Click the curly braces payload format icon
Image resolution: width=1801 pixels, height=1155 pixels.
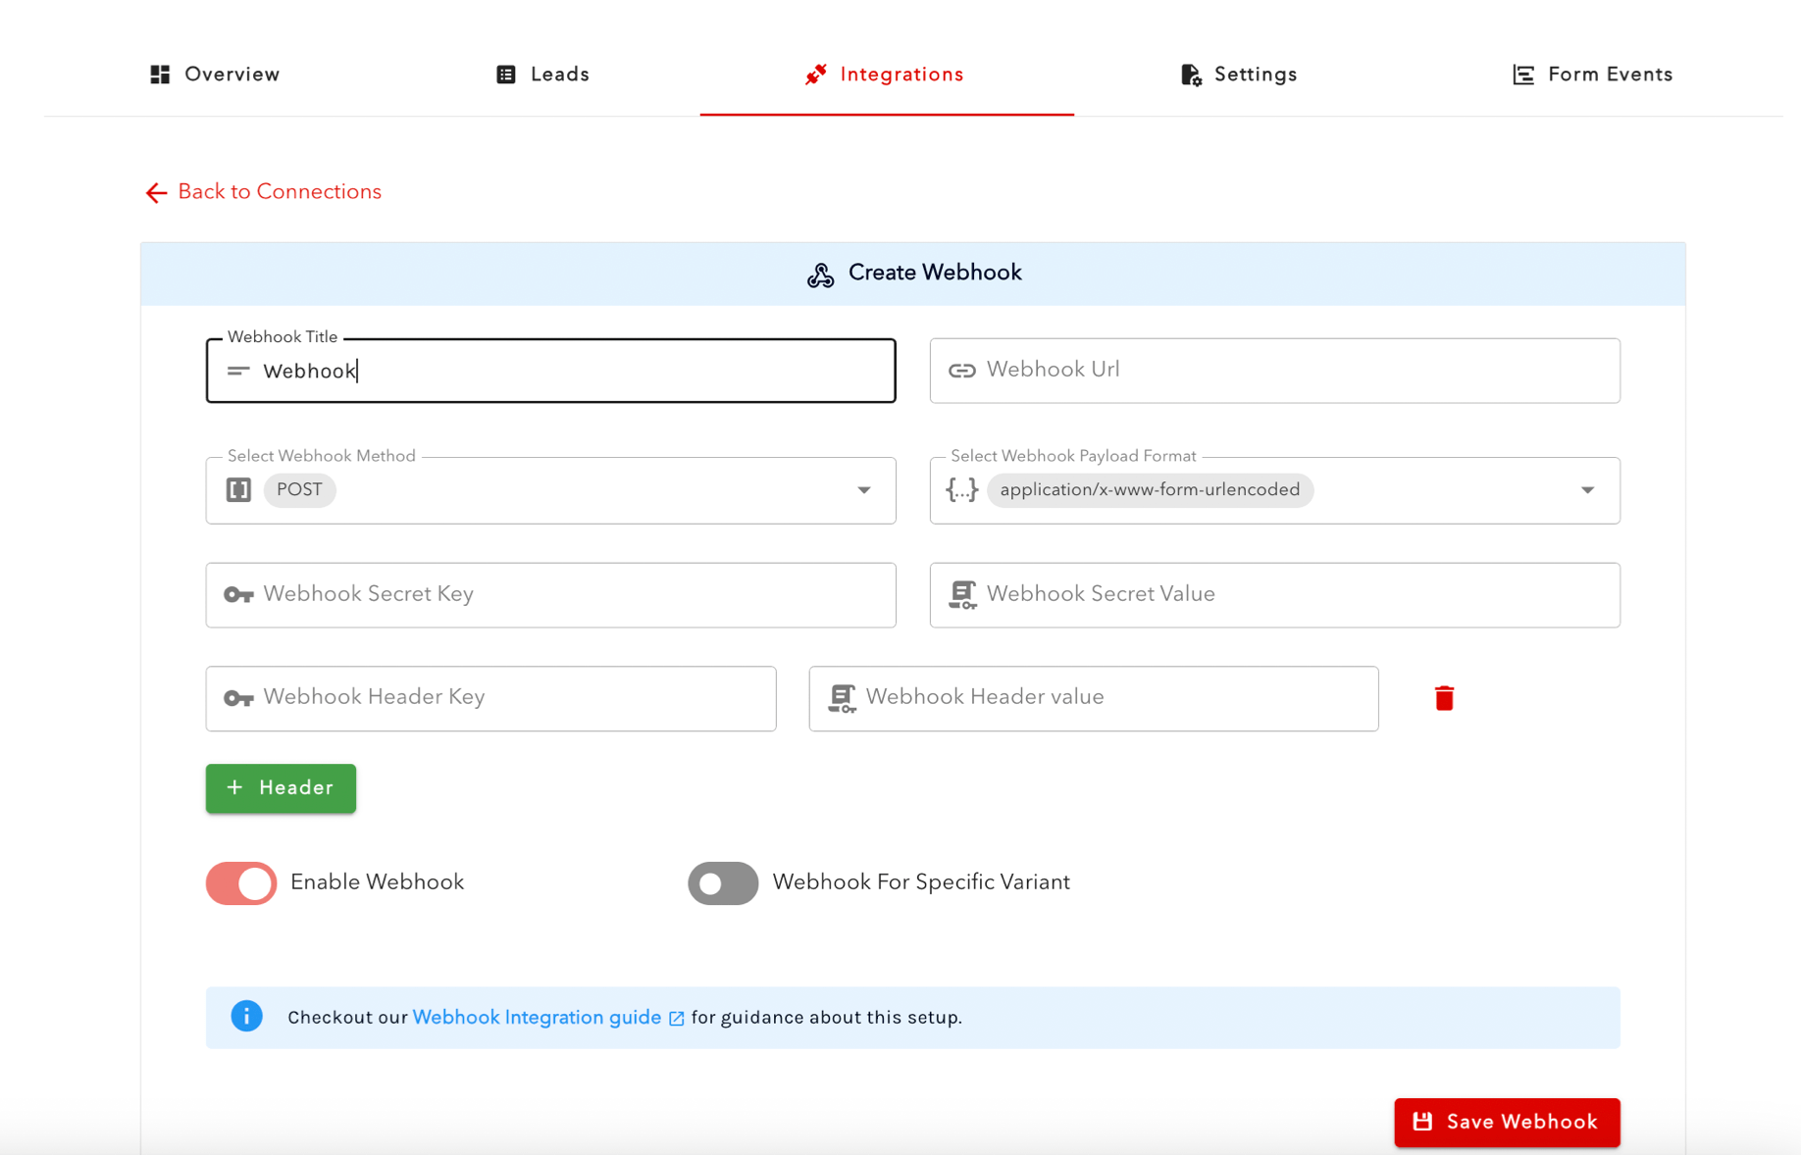pos(961,489)
